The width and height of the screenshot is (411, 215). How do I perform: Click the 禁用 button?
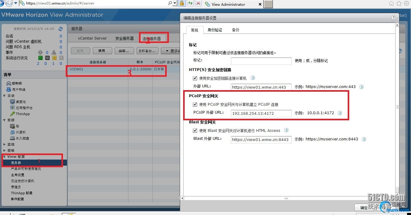(x=103, y=51)
